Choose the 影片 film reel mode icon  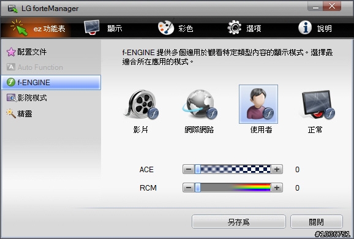(x=141, y=104)
